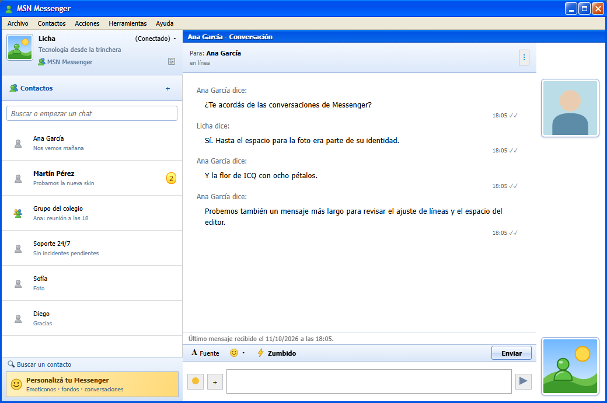The width and height of the screenshot is (607, 403).
Task: Click the MSN Messenger buddy icon under Licha
Action: (41, 61)
